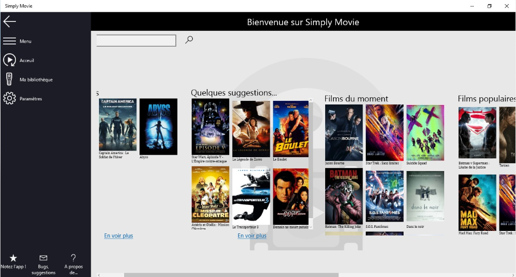516x277 pixels.
Task: Open Batman v Superman poster
Action: [477, 133]
